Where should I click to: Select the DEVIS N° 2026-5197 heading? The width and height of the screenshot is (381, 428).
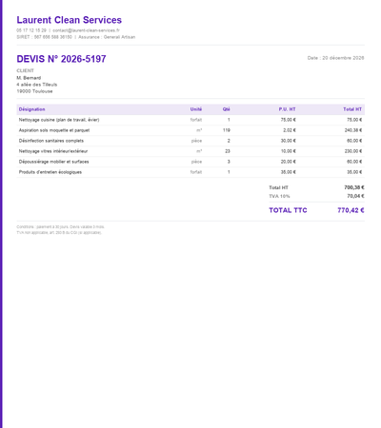[61, 59]
